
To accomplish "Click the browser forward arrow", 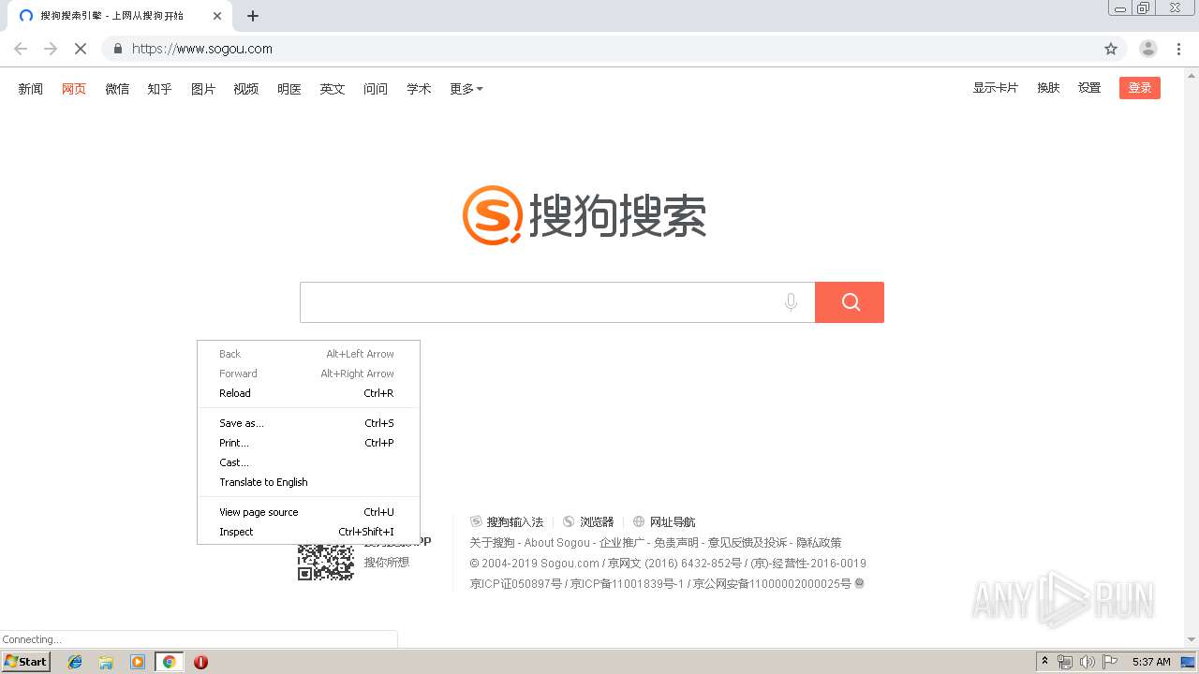I will 51,49.
